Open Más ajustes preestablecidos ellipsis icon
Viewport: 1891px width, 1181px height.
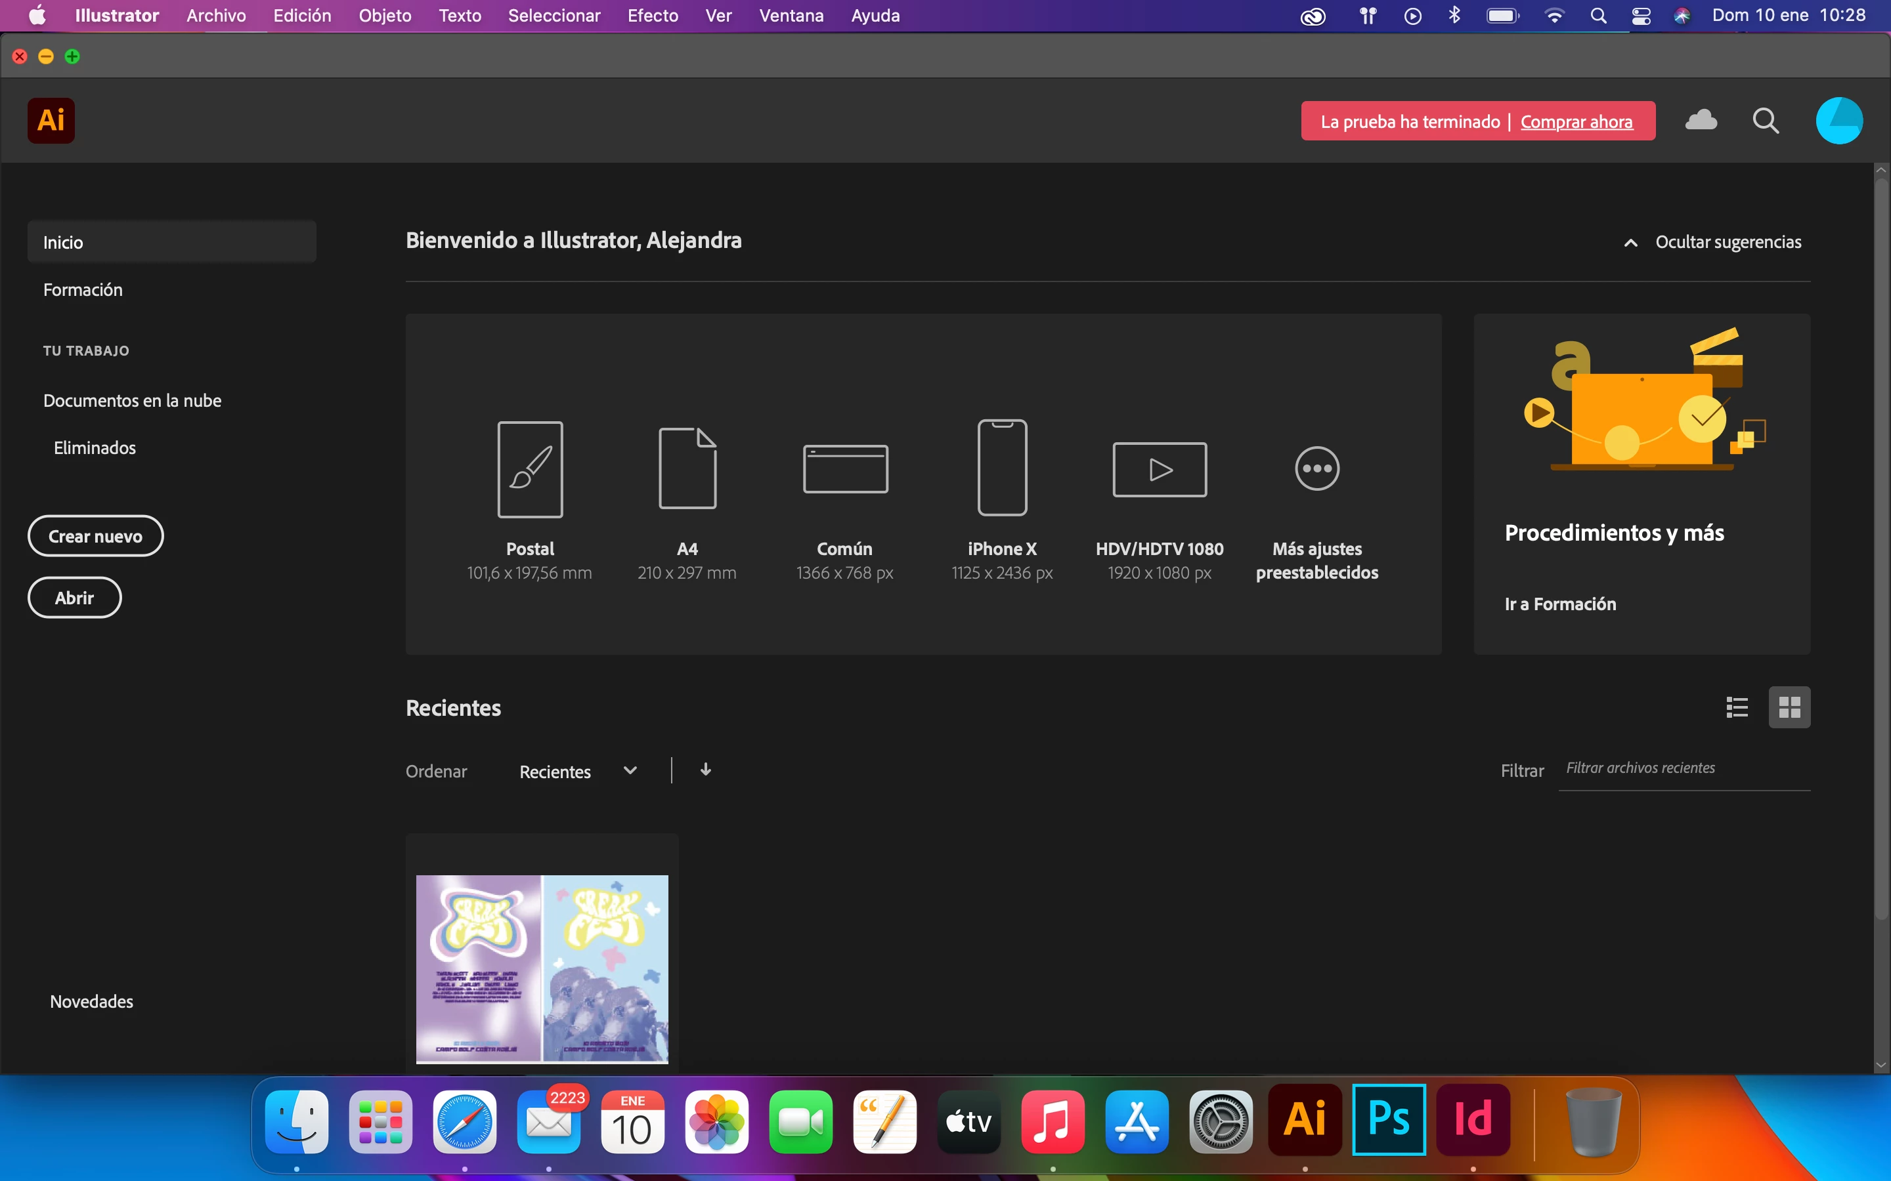click(x=1316, y=468)
